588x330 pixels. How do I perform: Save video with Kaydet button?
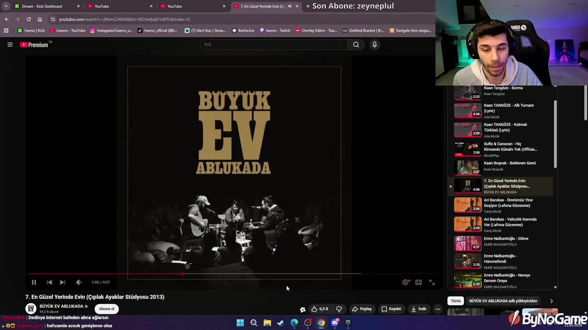tap(391, 309)
